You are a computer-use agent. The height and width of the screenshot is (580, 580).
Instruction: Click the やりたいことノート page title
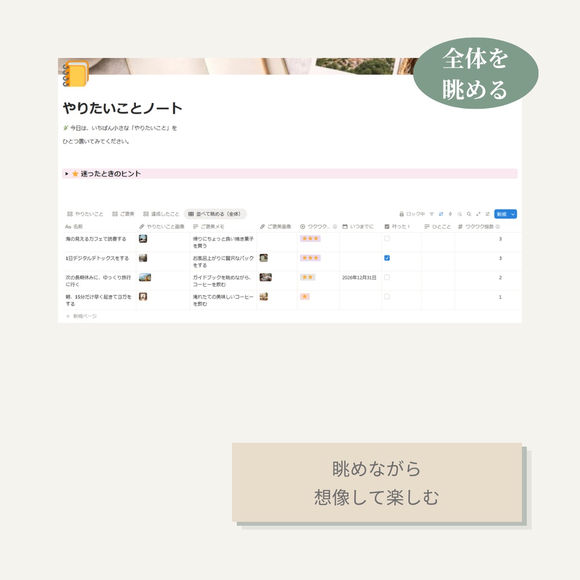(122, 108)
